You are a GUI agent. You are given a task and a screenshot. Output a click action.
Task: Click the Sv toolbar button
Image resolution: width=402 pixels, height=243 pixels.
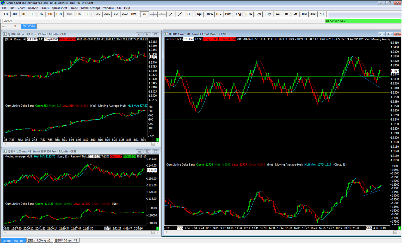[x=41, y=14]
